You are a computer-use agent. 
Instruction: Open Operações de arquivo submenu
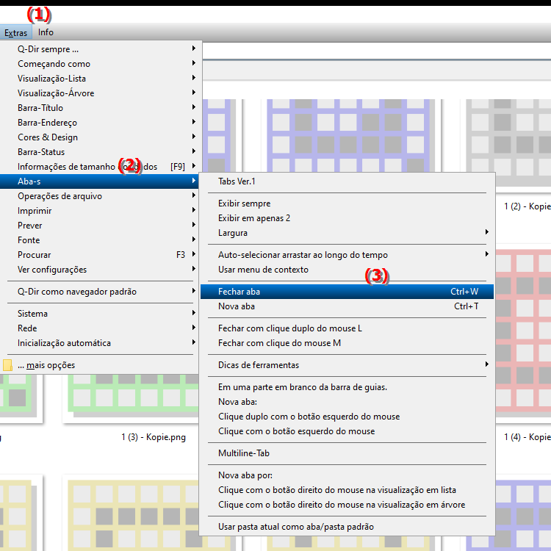click(x=101, y=196)
